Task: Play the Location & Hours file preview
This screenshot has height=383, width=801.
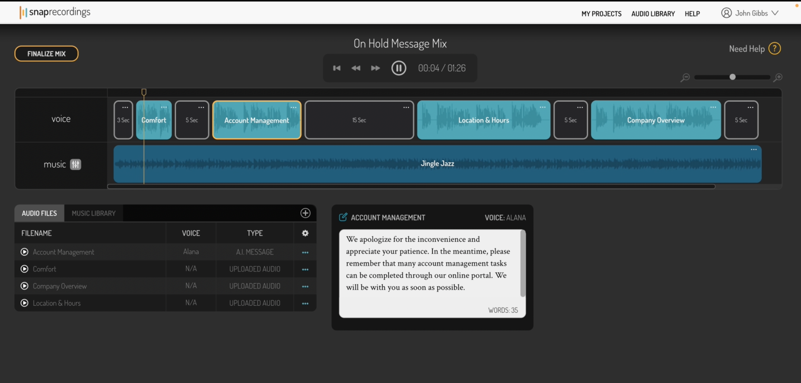Action: pyautogui.click(x=24, y=303)
